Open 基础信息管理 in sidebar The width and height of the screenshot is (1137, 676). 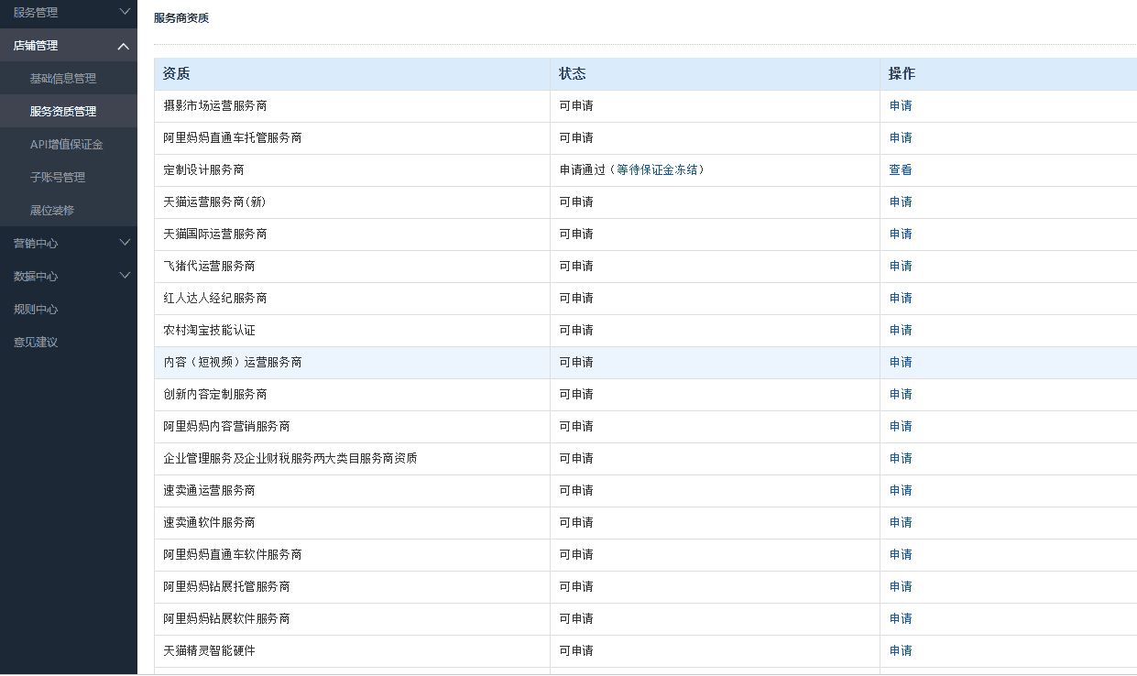63,79
